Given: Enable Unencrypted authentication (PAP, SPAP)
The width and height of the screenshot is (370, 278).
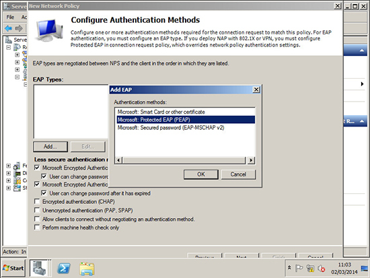Looking at the screenshot, I should (x=37, y=210).
